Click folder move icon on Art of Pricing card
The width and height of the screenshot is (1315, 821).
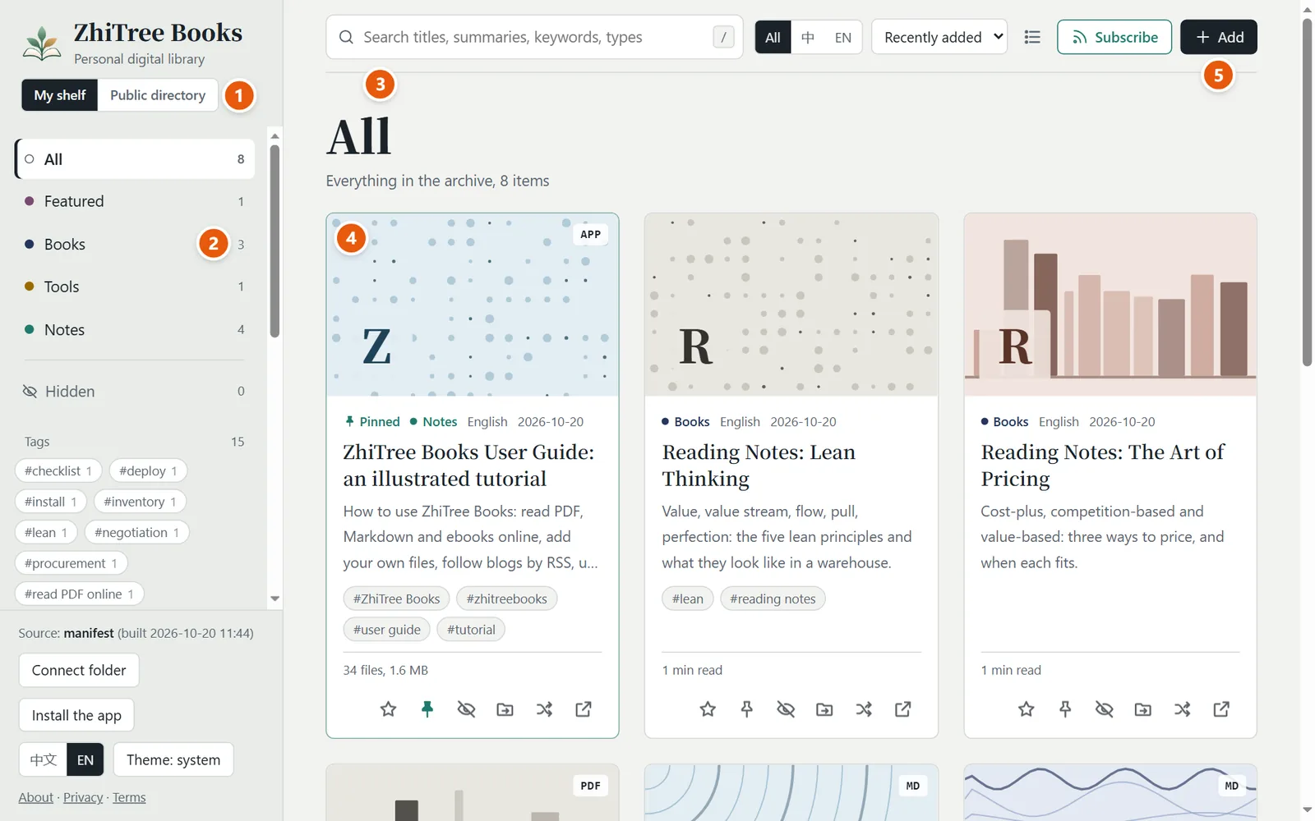1143,709
